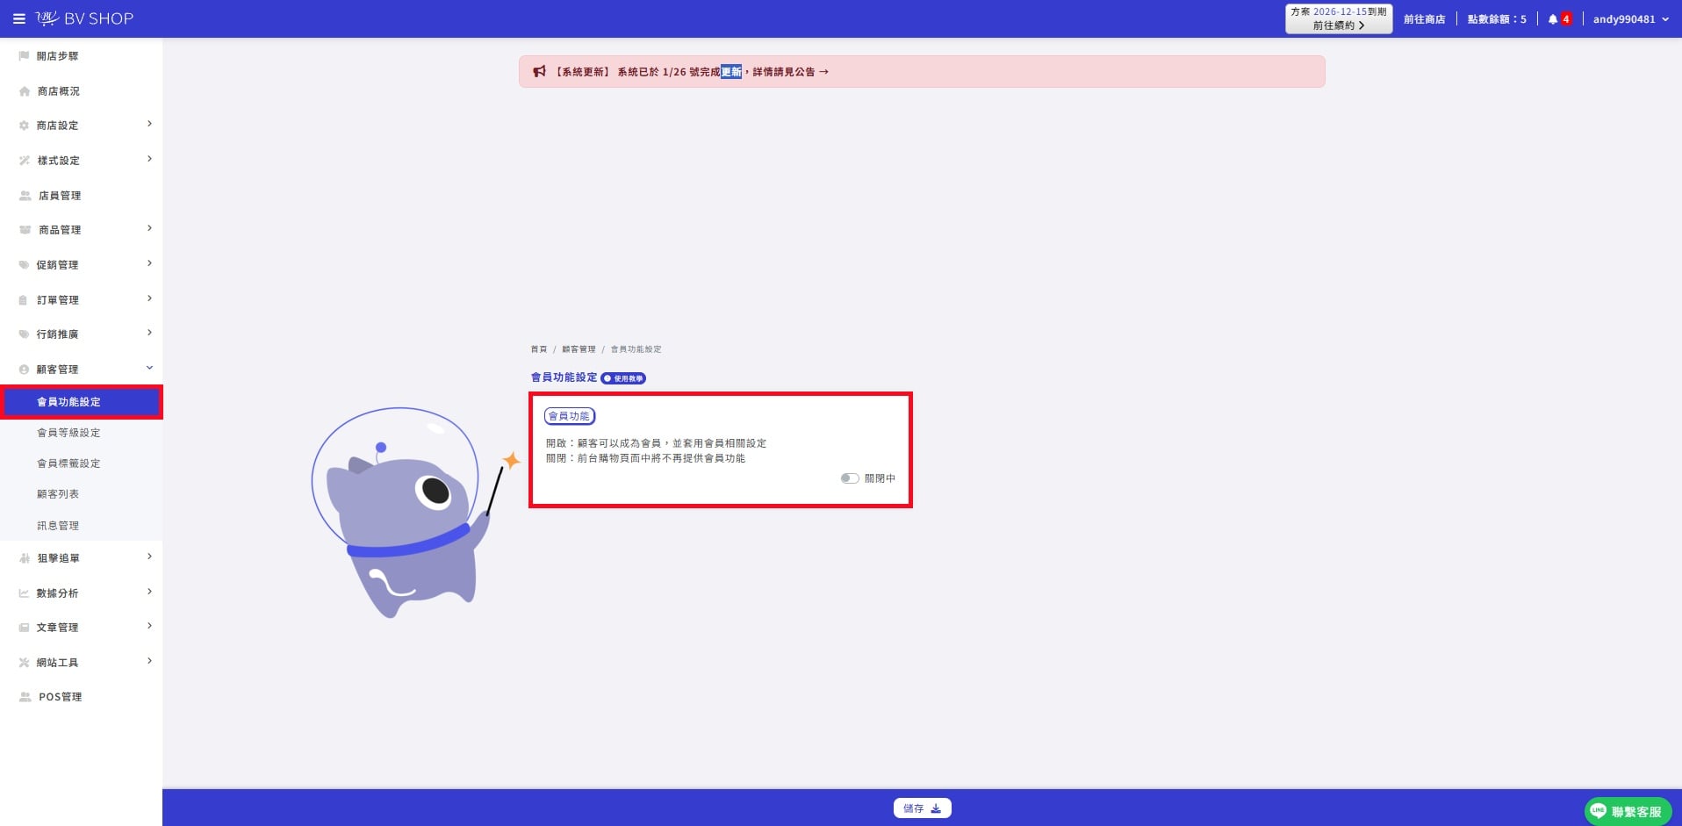Click the 開店步驟 flag icon

pos(24,56)
